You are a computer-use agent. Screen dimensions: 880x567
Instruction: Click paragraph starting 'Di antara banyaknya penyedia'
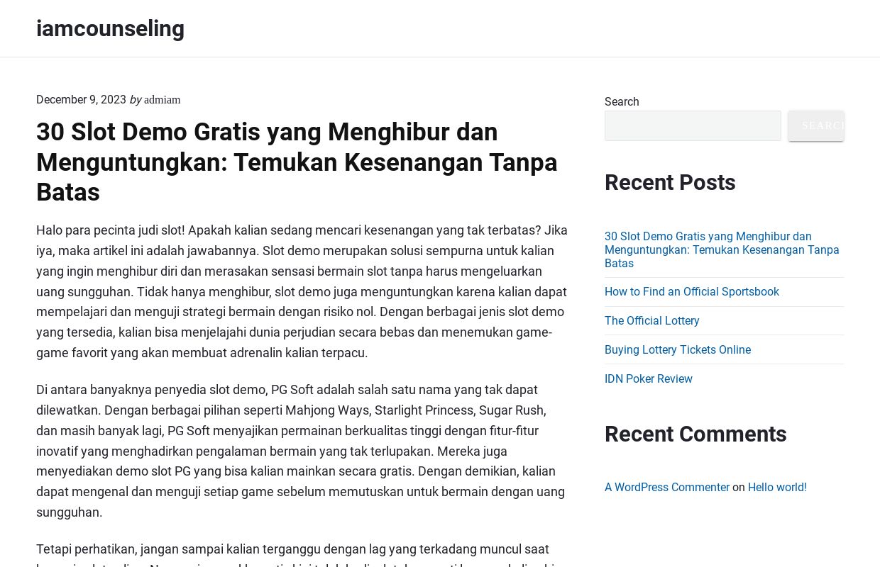click(x=302, y=451)
